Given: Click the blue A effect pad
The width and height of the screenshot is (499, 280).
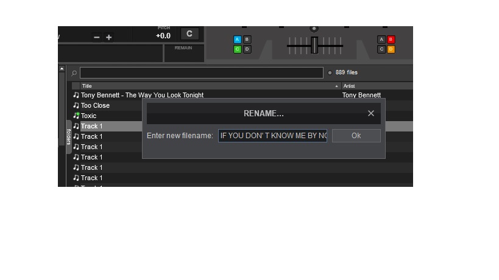Looking at the screenshot, I should click(x=237, y=40).
